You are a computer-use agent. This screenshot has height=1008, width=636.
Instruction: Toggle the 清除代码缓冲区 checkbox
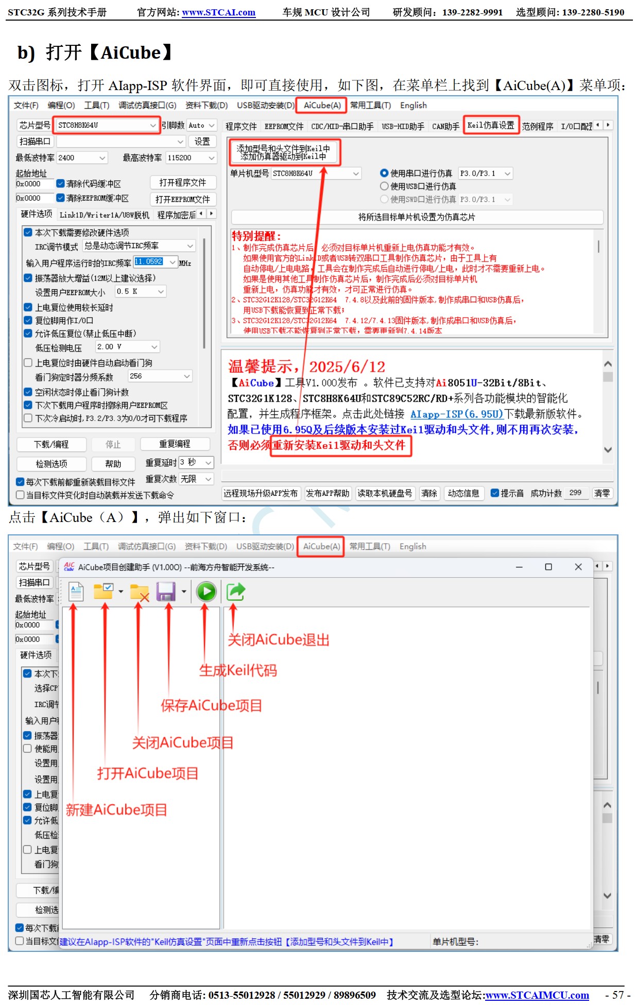[60, 183]
